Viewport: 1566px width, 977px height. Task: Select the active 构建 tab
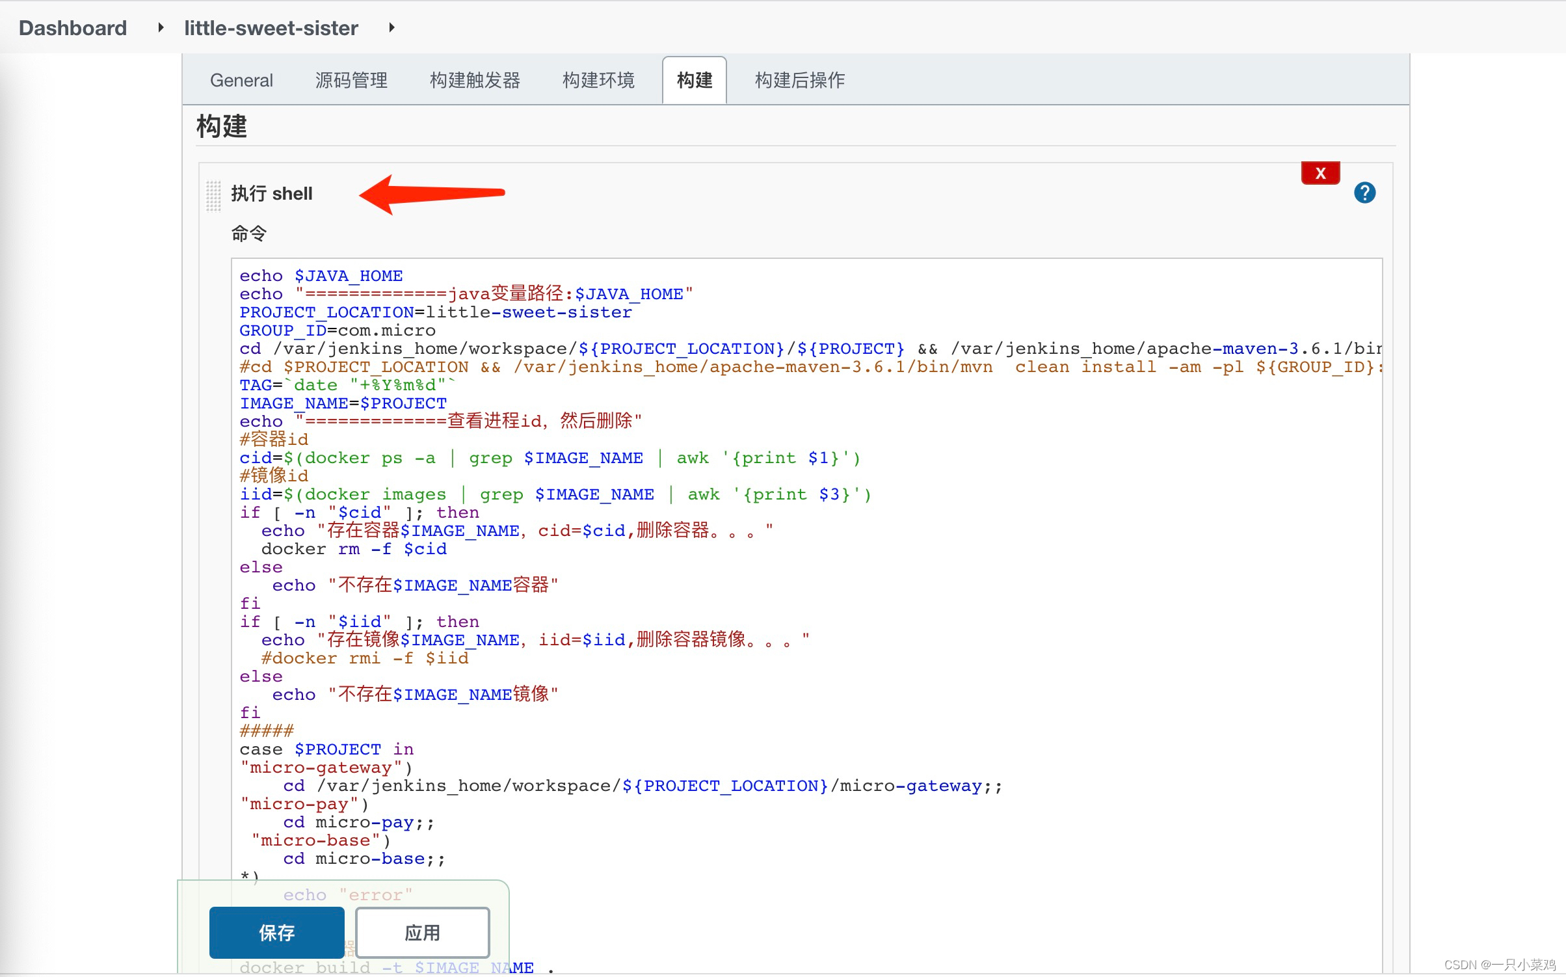tap(694, 81)
